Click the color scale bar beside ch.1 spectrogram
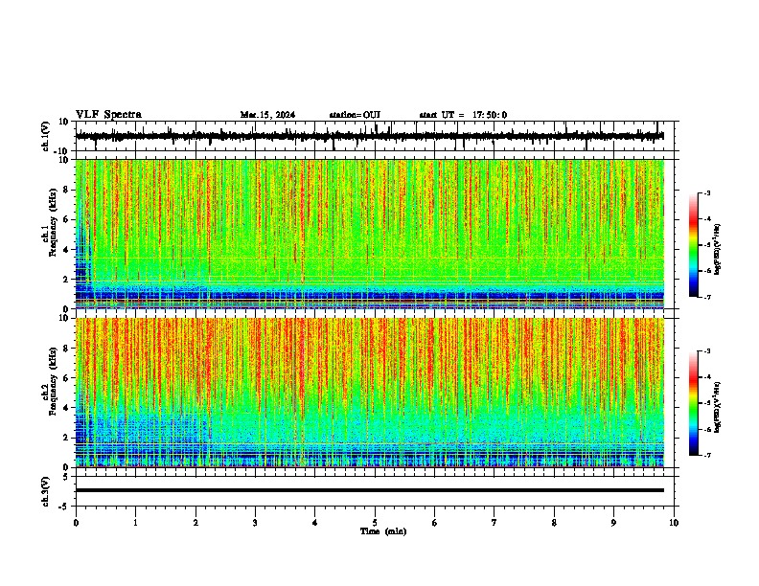Screen dimensions: 759x586 pyautogui.click(x=693, y=245)
